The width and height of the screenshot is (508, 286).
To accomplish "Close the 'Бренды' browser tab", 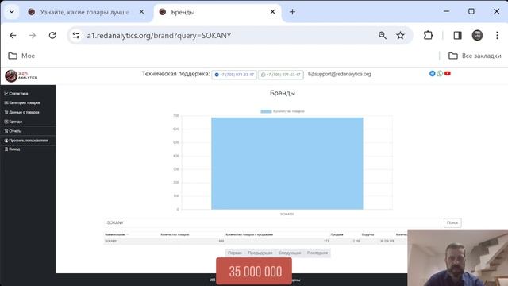I will tap(272, 12).
